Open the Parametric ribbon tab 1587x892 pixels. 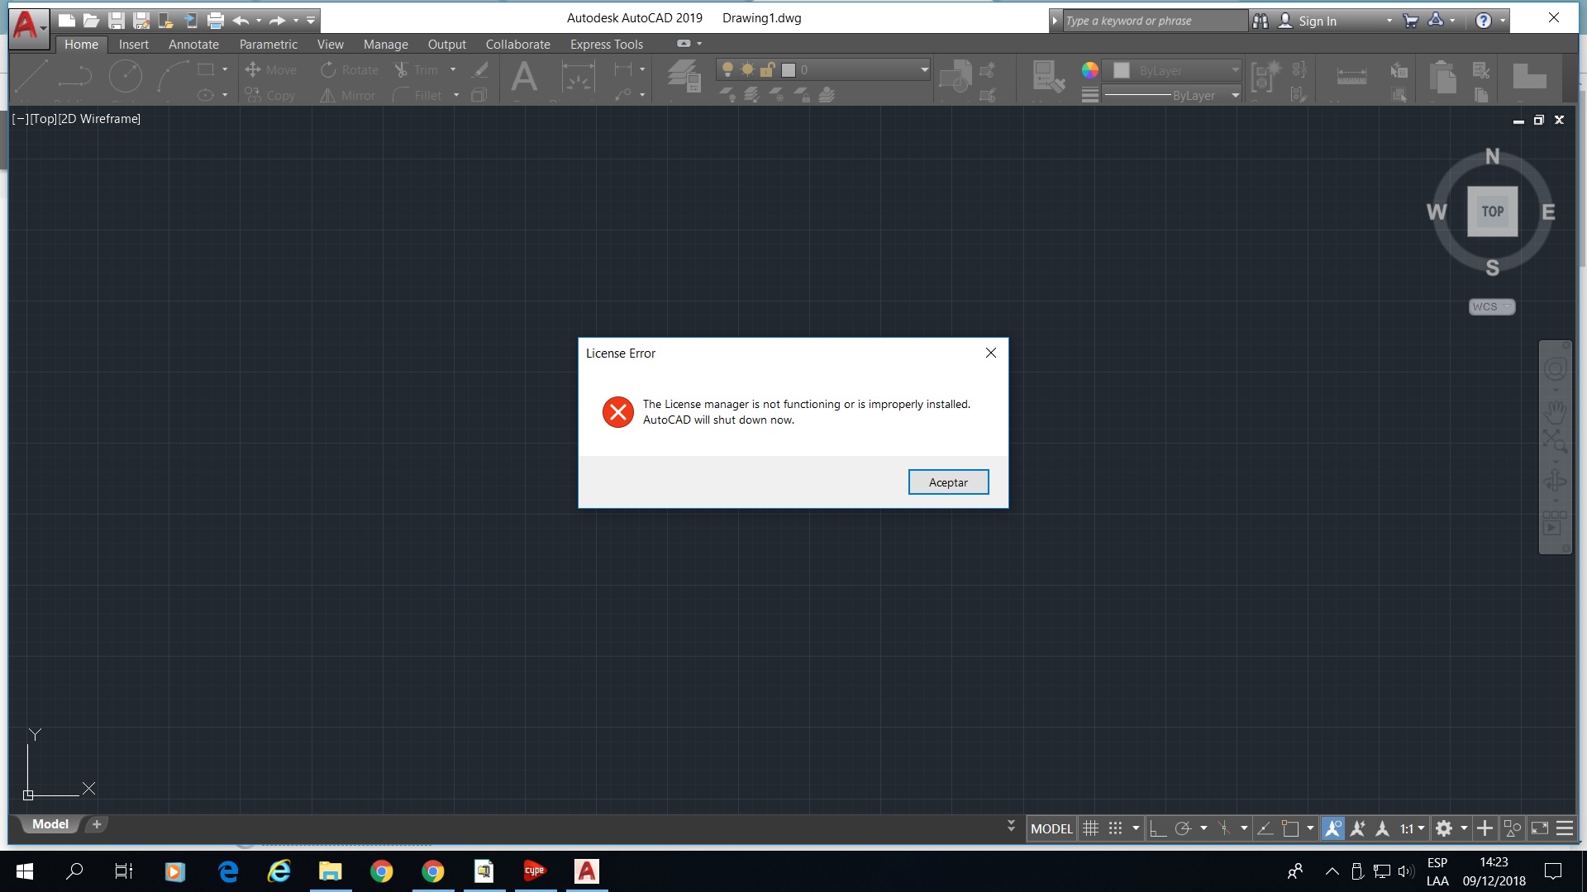click(x=269, y=45)
